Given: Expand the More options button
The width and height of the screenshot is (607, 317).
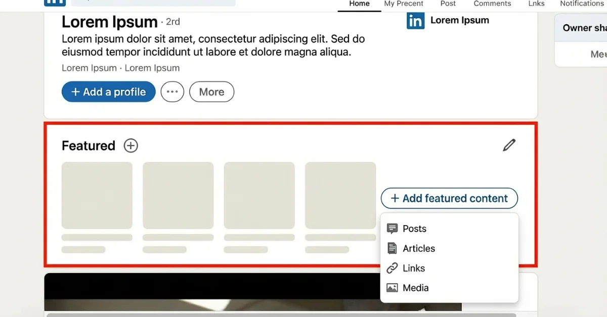Looking at the screenshot, I should [211, 92].
